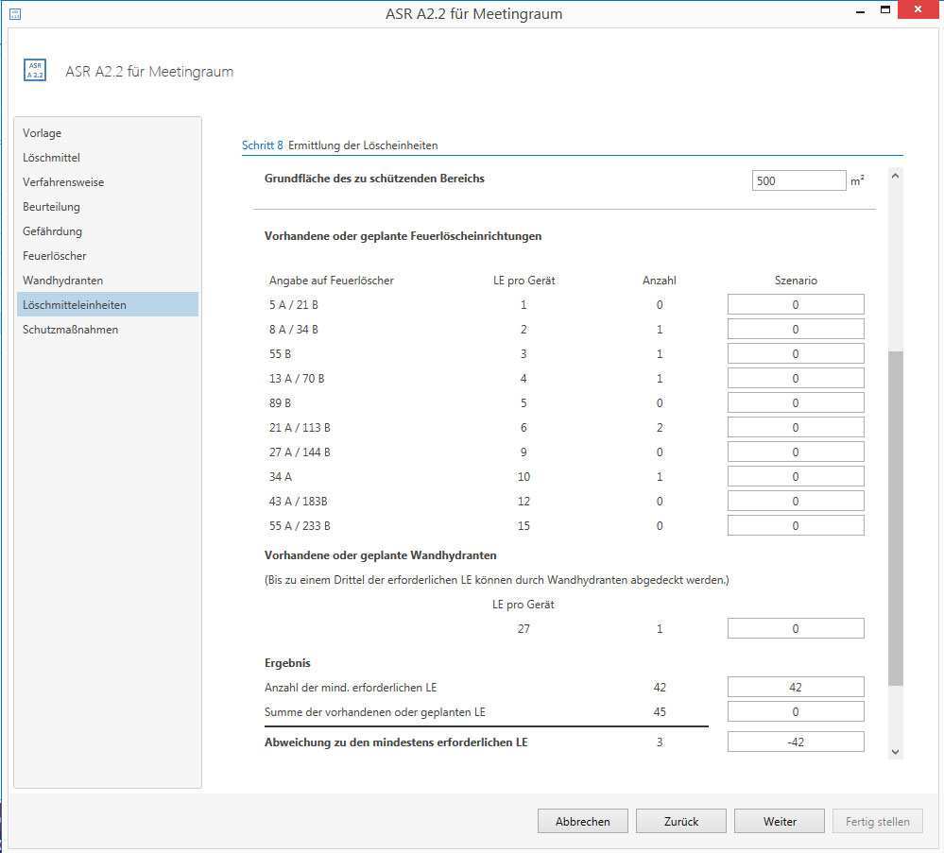944x853 pixels.
Task: Click the Grundfläche input field showing 500
Action: 798,180
